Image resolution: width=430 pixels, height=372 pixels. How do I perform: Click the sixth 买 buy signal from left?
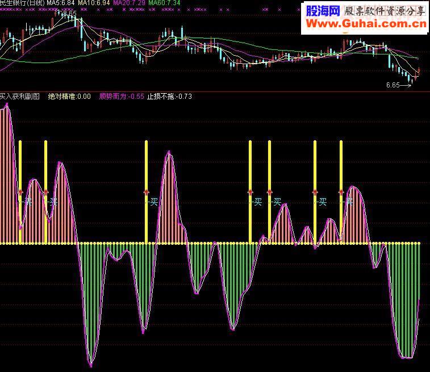click(323, 202)
